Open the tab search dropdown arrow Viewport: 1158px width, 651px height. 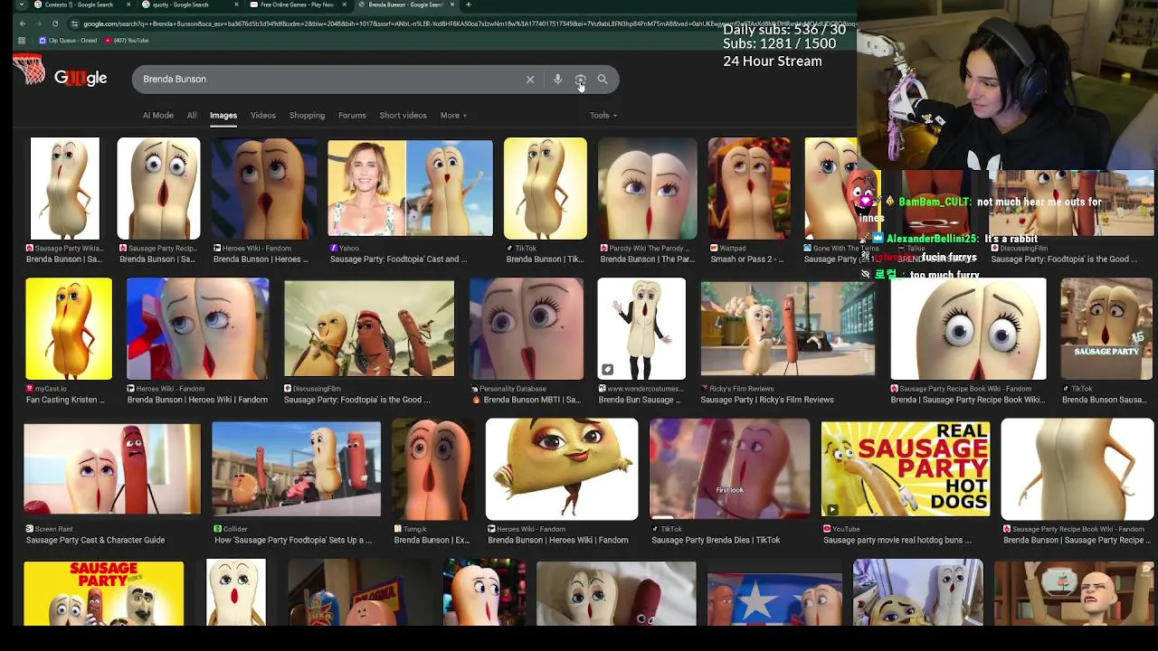[x=20, y=5]
